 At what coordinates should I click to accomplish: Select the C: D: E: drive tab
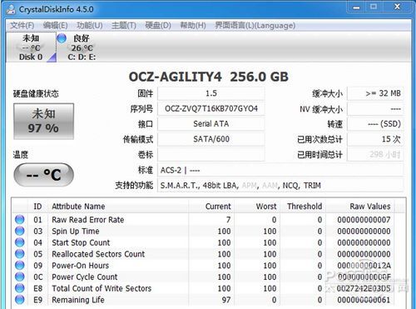[x=82, y=47]
